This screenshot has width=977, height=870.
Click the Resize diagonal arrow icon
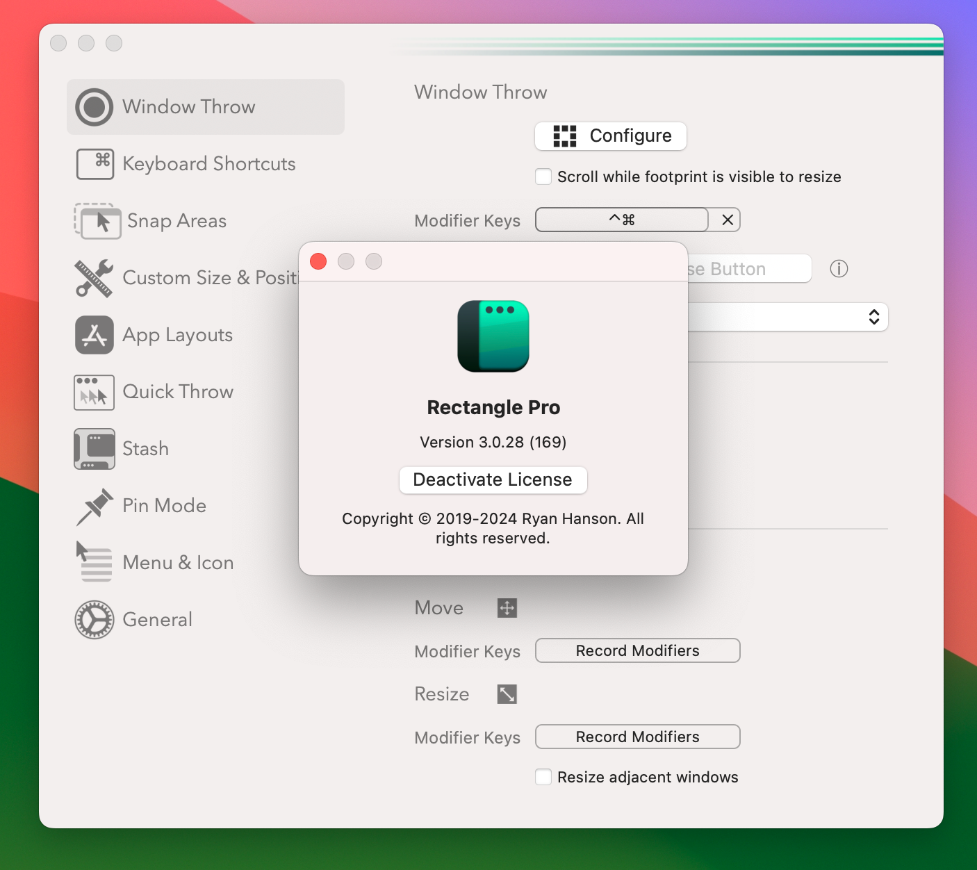(507, 693)
